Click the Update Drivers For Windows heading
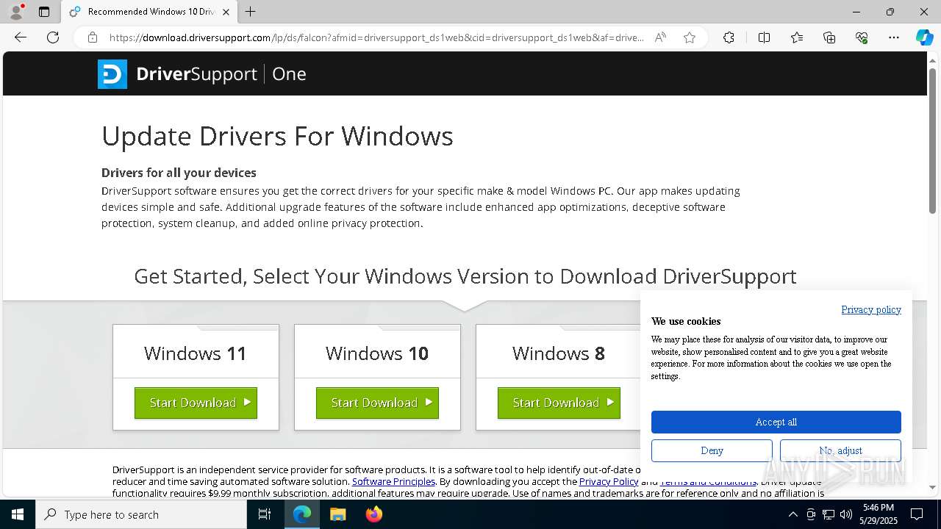Viewport: 941px width, 529px height. click(277, 136)
